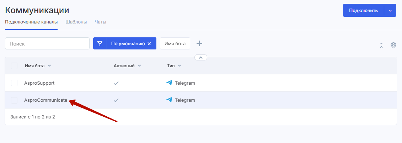This screenshot has height=143, width=402.
Task: Expand the 'Имя бота' column sort menu
Action: pos(49,66)
